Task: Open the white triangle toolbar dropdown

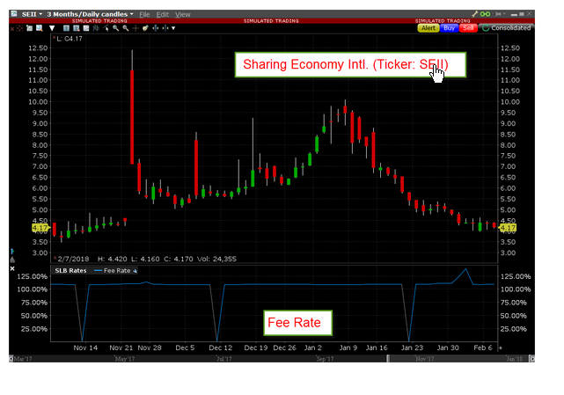Action: click(52, 28)
